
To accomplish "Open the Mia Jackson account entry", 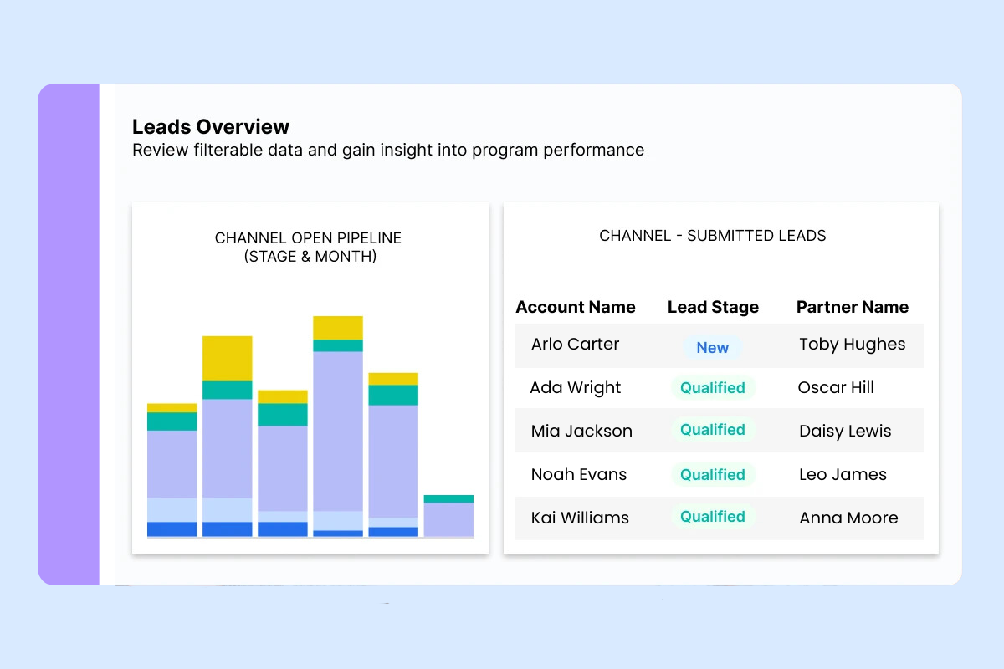I will click(x=581, y=432).
